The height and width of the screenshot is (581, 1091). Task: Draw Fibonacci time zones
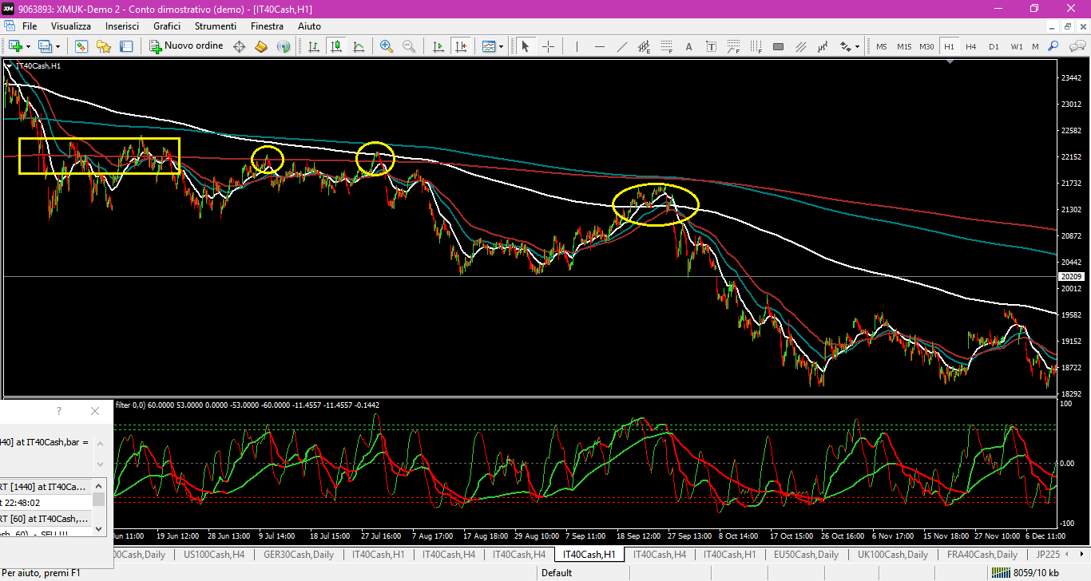pos(756,46)
